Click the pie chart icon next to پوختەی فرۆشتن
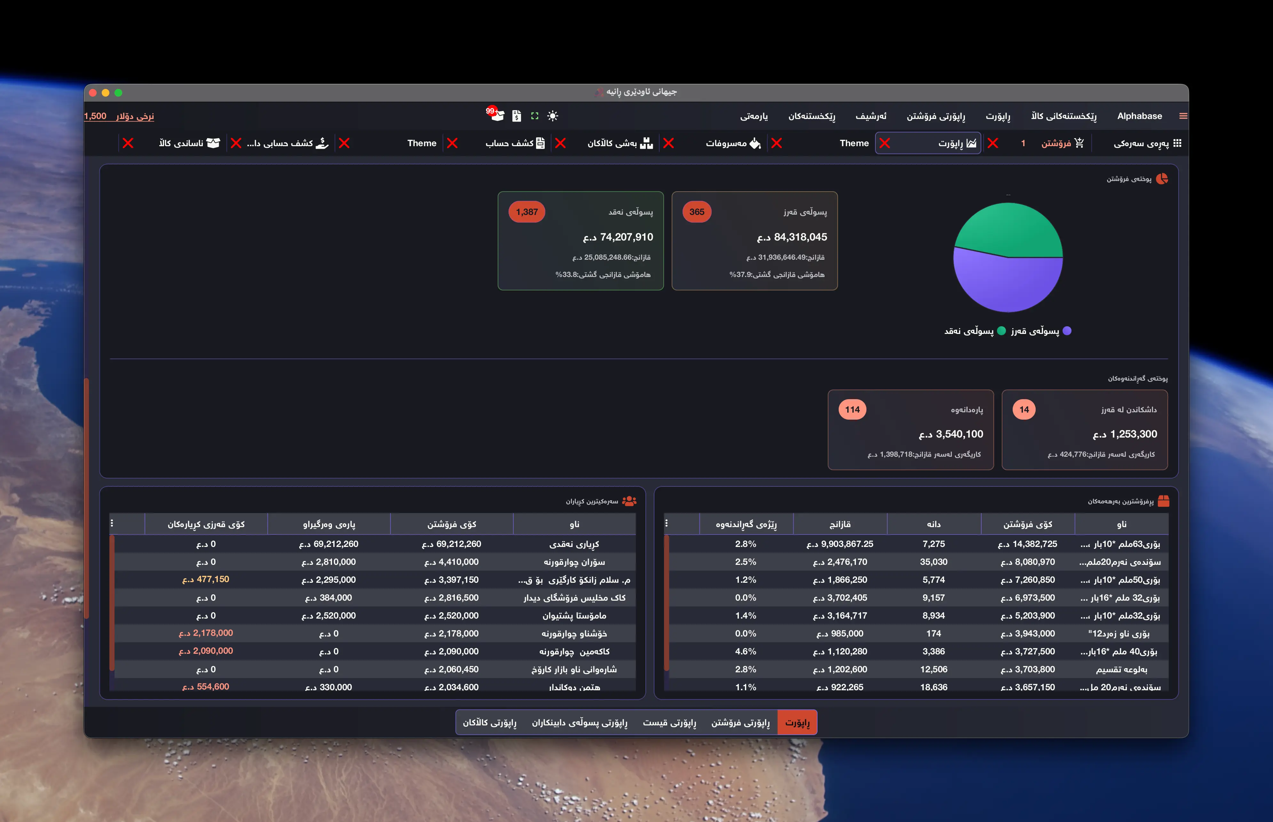 (x=1162, y=179)
